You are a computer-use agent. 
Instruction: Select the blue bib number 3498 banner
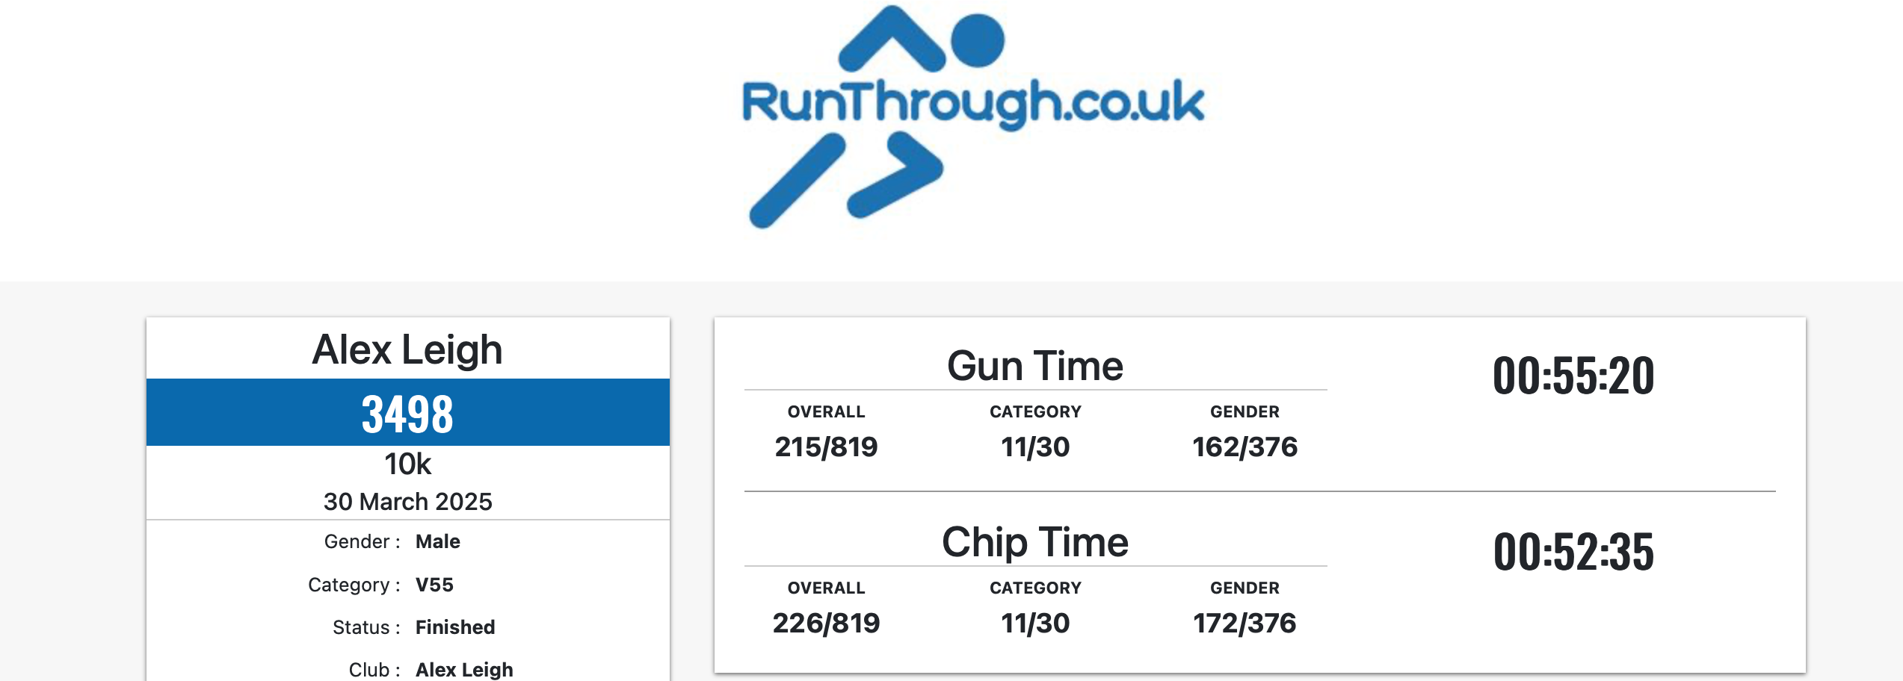(407, 413)
